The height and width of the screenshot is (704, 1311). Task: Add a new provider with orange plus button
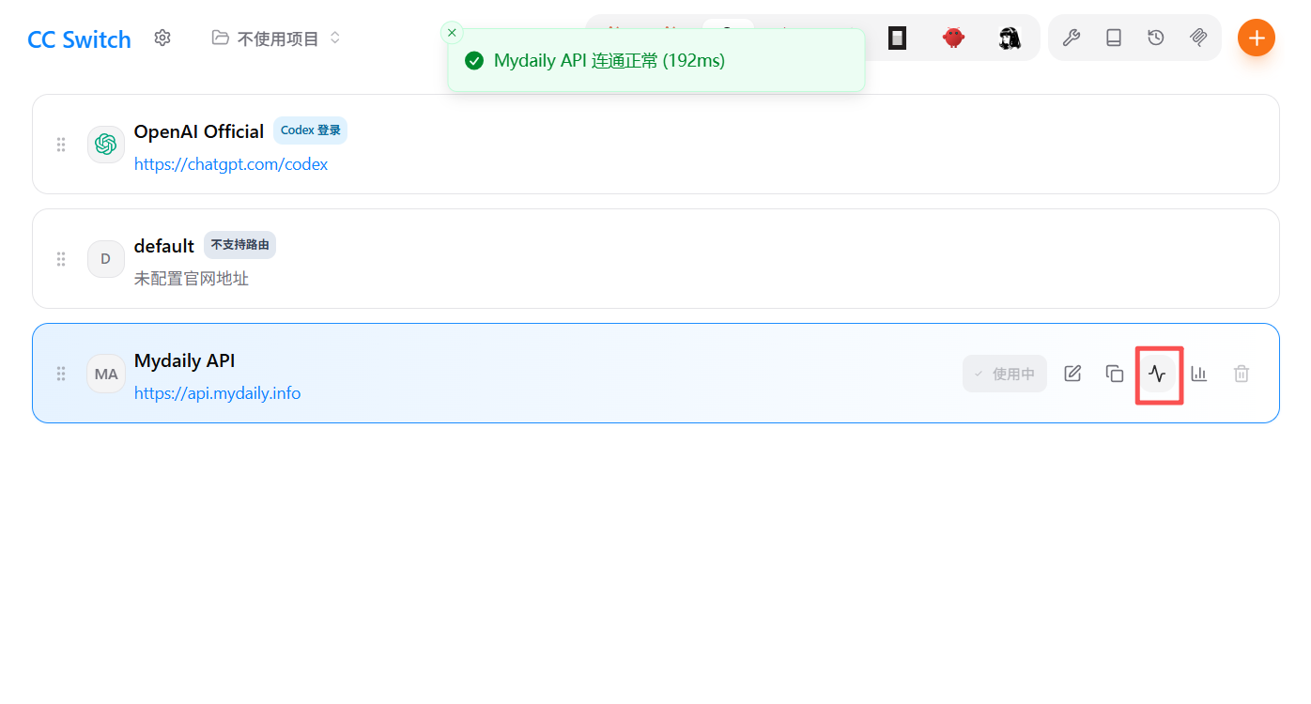pos(1257,38)
